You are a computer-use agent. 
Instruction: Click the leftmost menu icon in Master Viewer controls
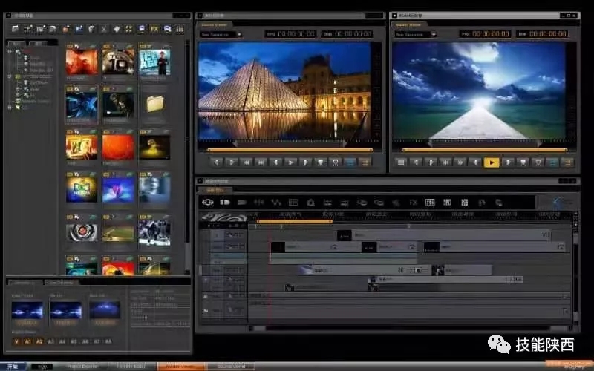401,162
